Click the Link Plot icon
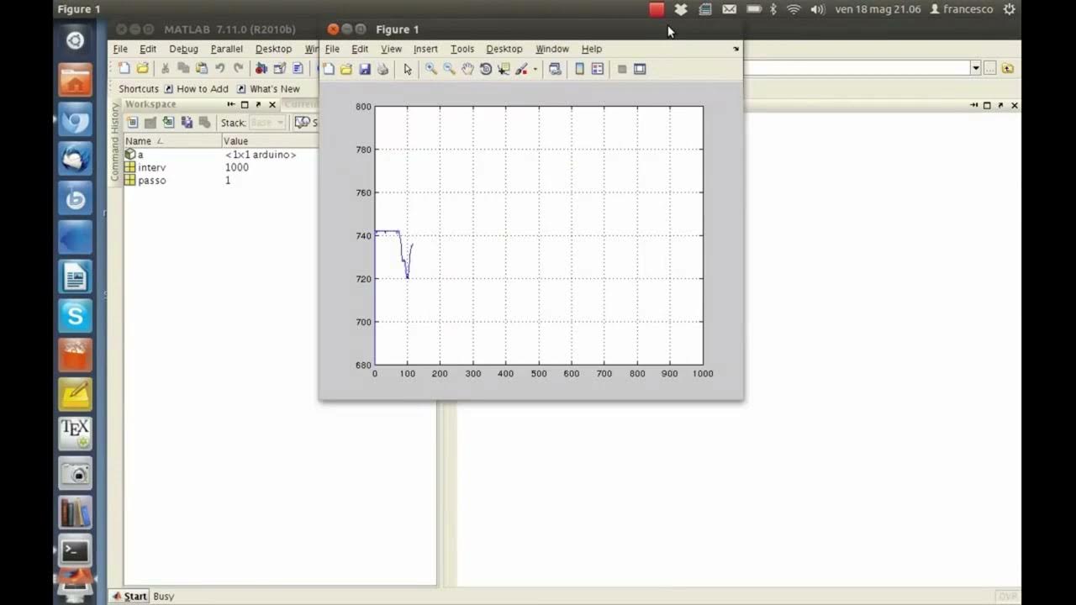The height and width of the screenshot is (605, 1076). 555,69
